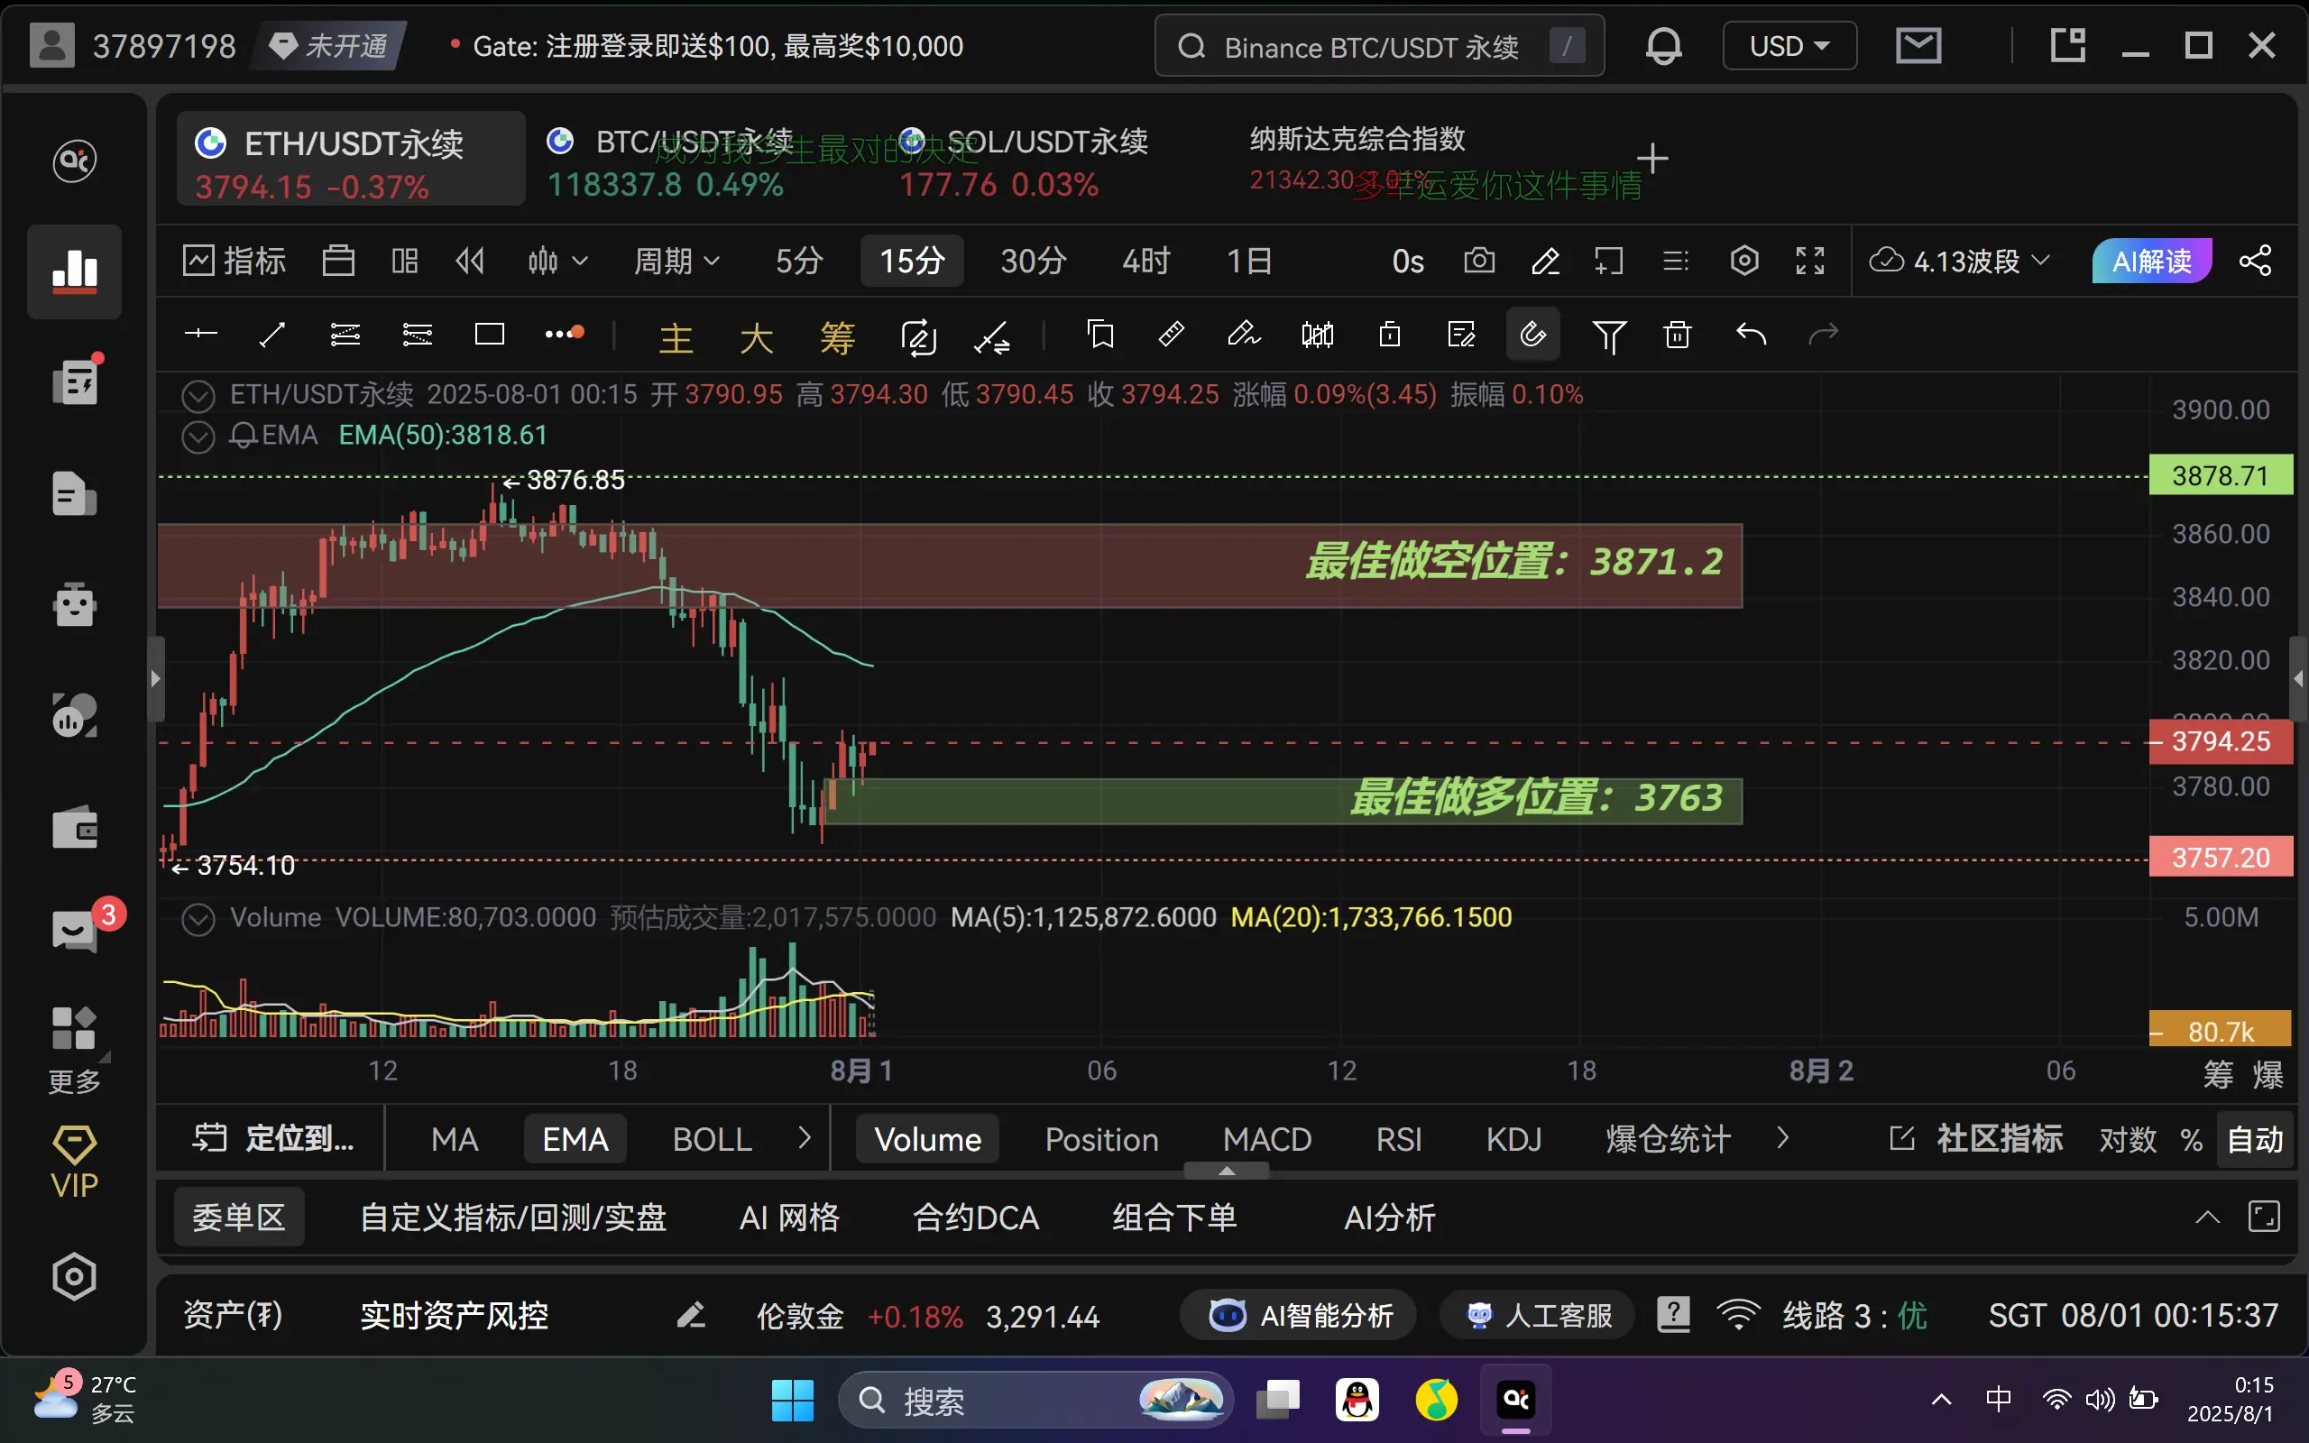2309x1443 pixels.
Task: Select the 30分 timeframe
Action: tap(1033, 261)
